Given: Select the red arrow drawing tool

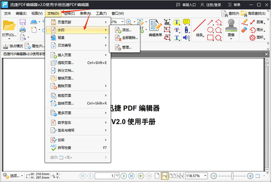Looking at the screenshot, I should tap(210, 22).
